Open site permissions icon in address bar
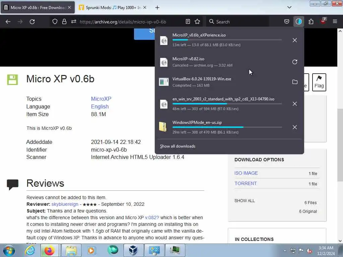This screenshot has width=343, height=257. point(73,22)
